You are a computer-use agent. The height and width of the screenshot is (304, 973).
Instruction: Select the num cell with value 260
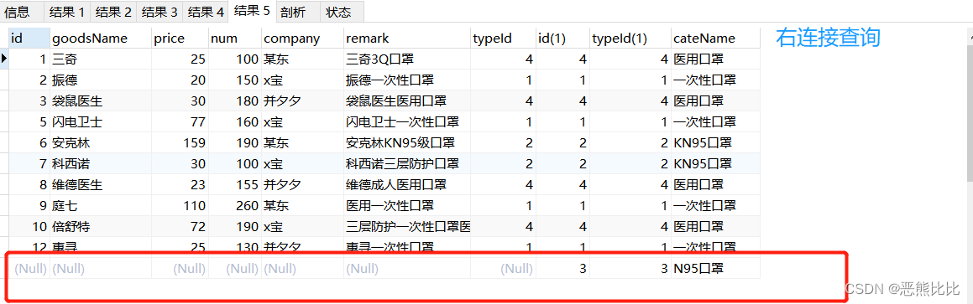[235, 205]
